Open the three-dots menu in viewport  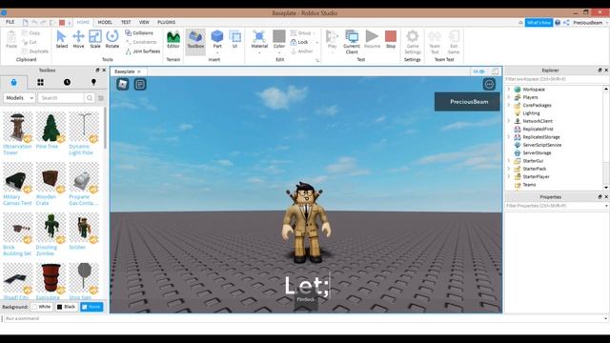click(489, 84)
